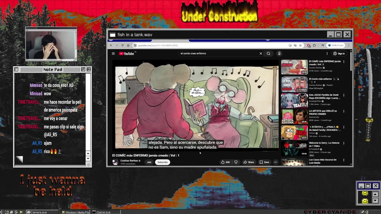This screenshot has height=214, width=381.
Task: Save the video to a playlist
Action: (x=264, y=162)
